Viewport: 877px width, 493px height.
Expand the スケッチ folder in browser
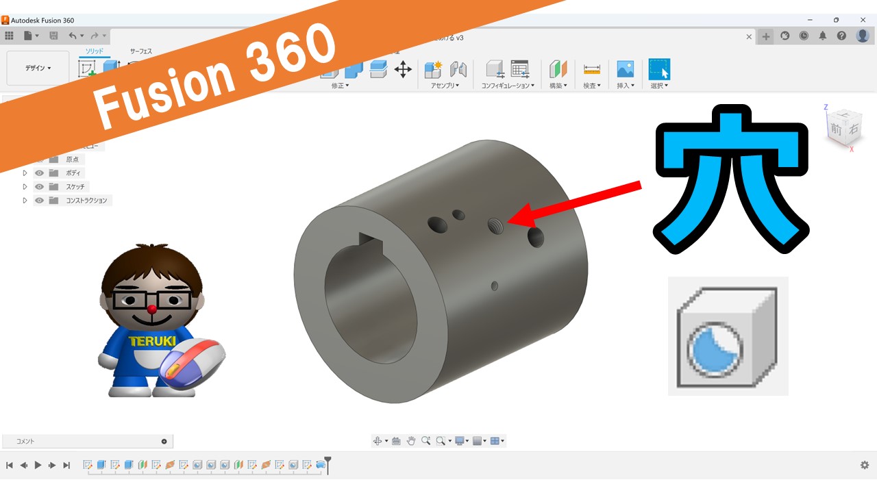pos(25,186)
